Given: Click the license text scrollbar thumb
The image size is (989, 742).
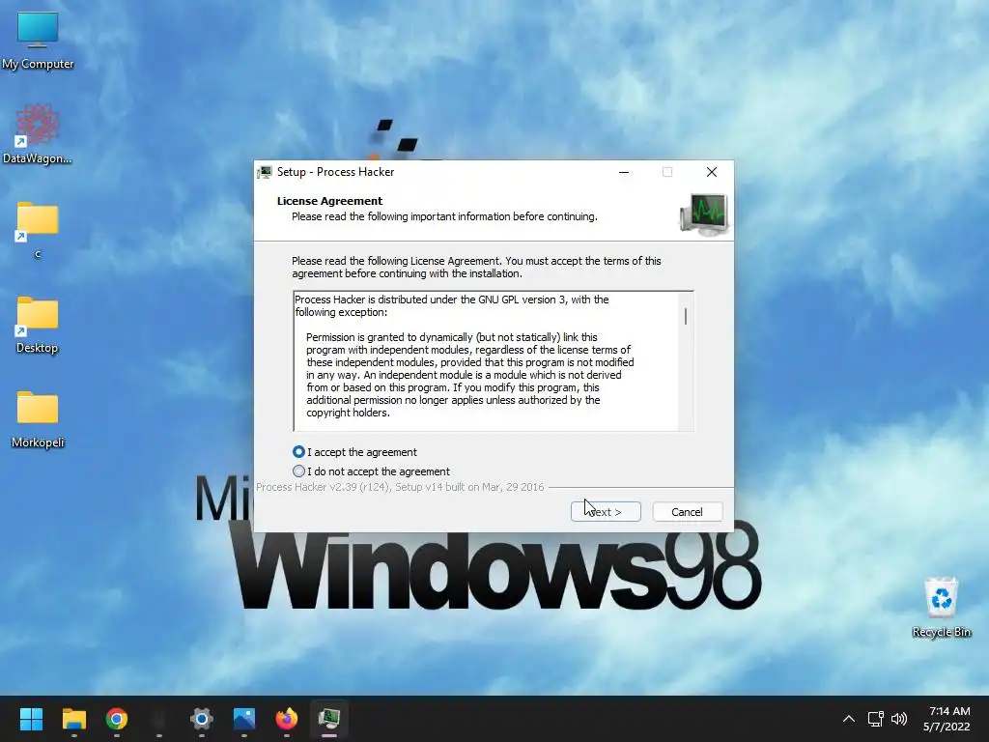Looking at the screenshot, I should pyautogui.click(x=686, y=316).
